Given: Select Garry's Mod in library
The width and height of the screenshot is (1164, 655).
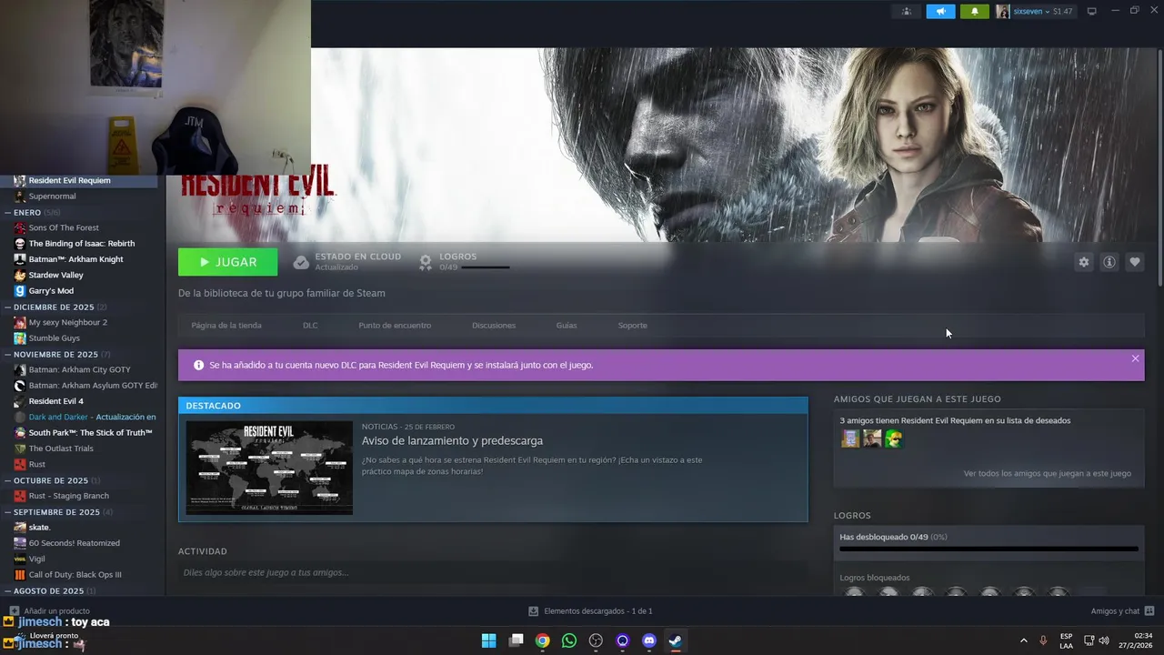Looking at the screenshot, I should 79,291.
